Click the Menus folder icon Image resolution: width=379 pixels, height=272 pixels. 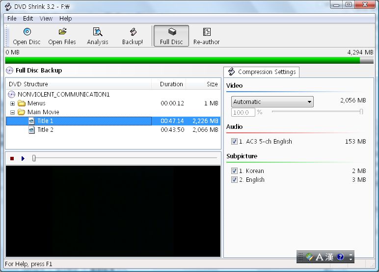coord(22,103)
